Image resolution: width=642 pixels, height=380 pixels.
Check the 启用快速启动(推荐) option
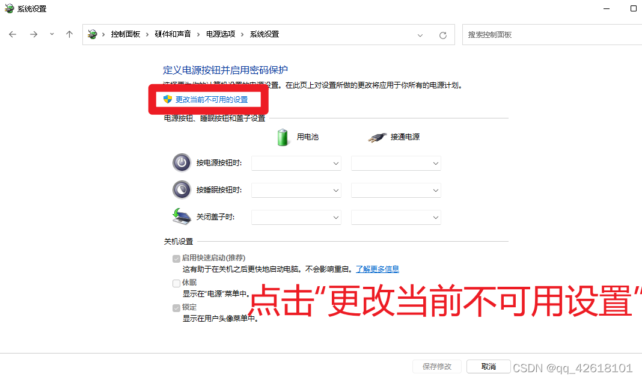(176, 258)
